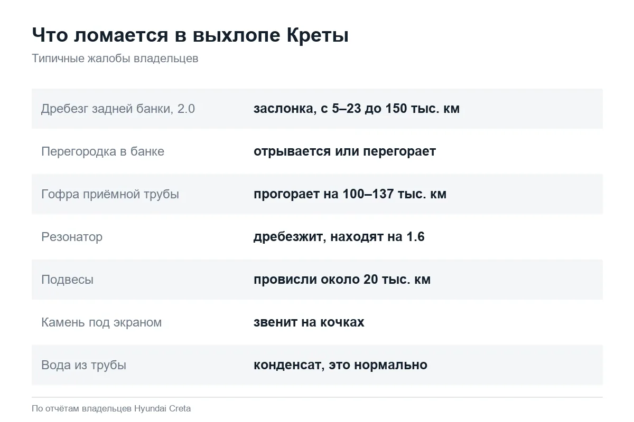
Task: Select the label 'Дребезг задней банки, 2.0'
Action: tap(118, 109)
